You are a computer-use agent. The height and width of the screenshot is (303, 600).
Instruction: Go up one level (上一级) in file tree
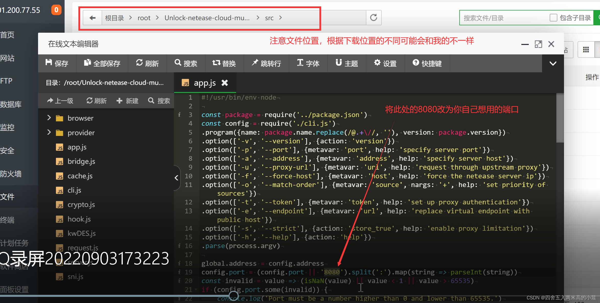click(60, 101)
